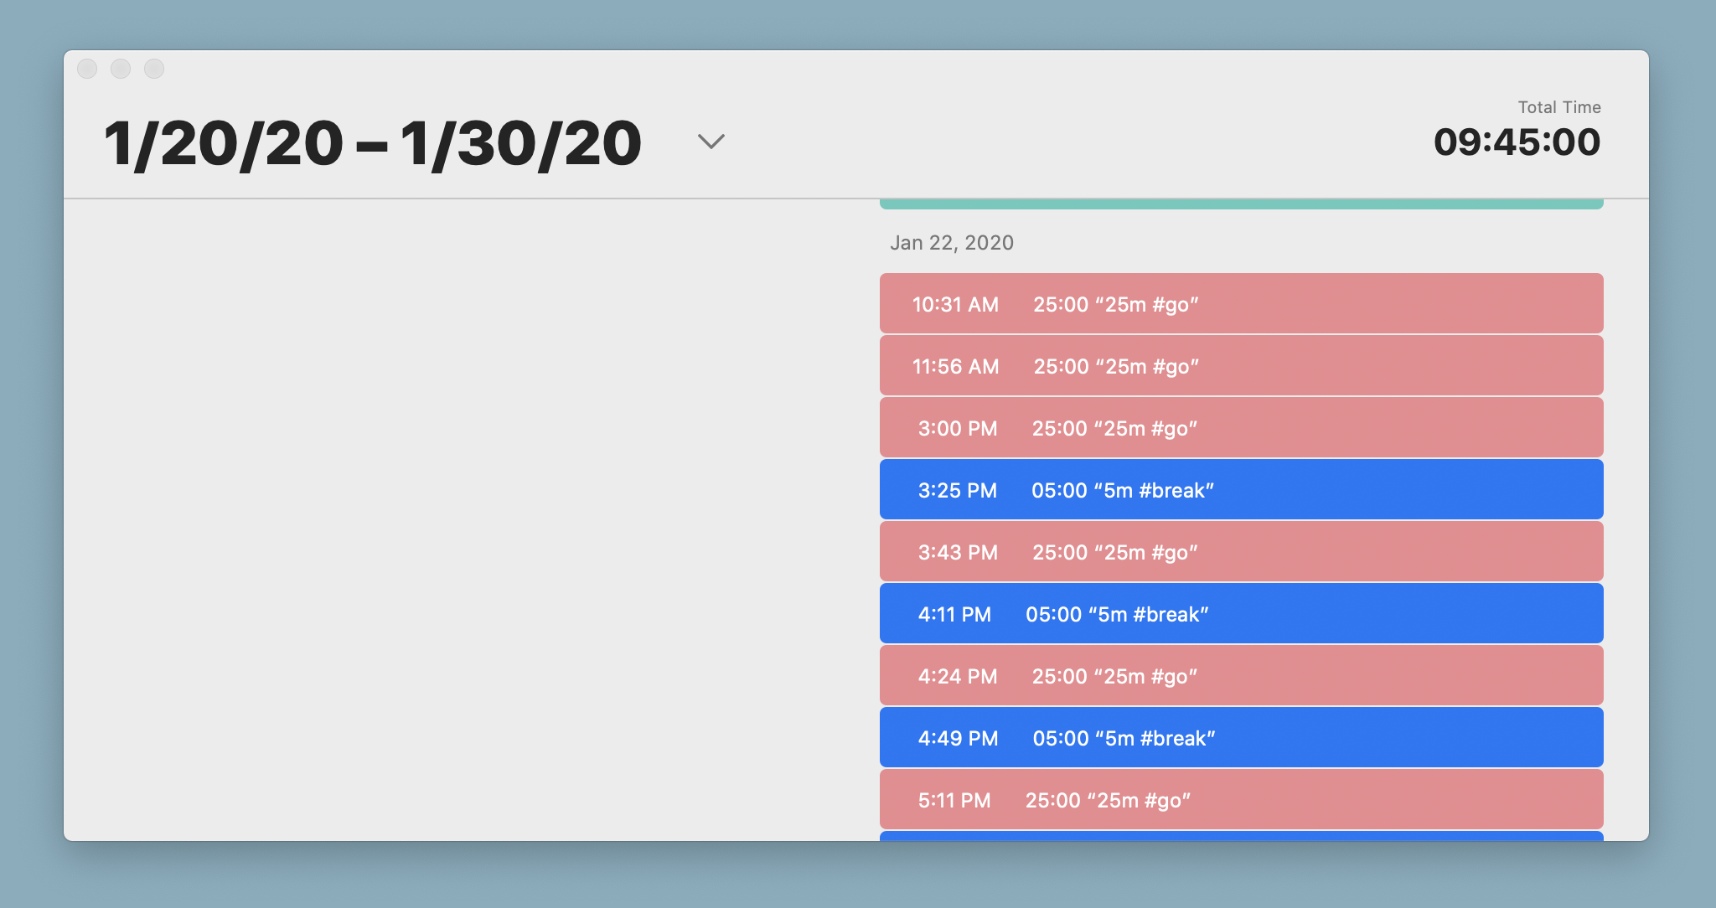Image resolution: width=1716 pixels, height=908 pixels.
Task: Select the 4:11 PM 5m #break entry
Action: 1240,613
